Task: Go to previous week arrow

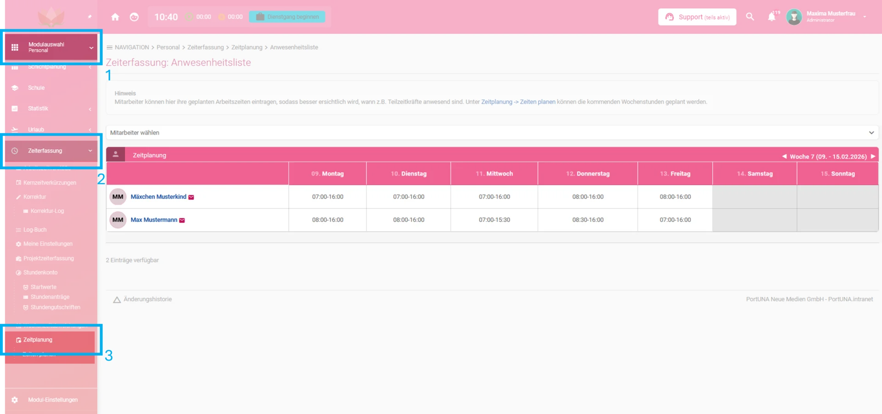Action: [784, 156]
